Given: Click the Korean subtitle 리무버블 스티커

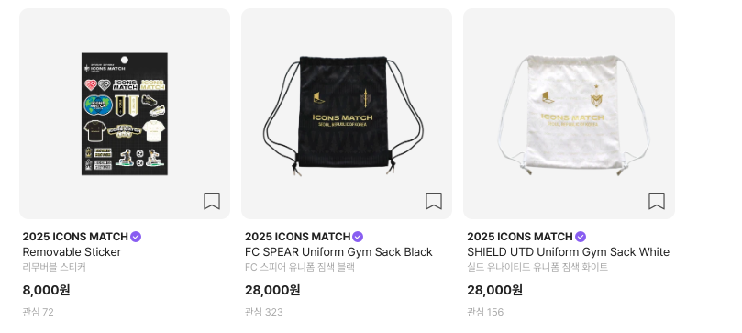Looking at the screenshot, I should (x=54, y=267).
